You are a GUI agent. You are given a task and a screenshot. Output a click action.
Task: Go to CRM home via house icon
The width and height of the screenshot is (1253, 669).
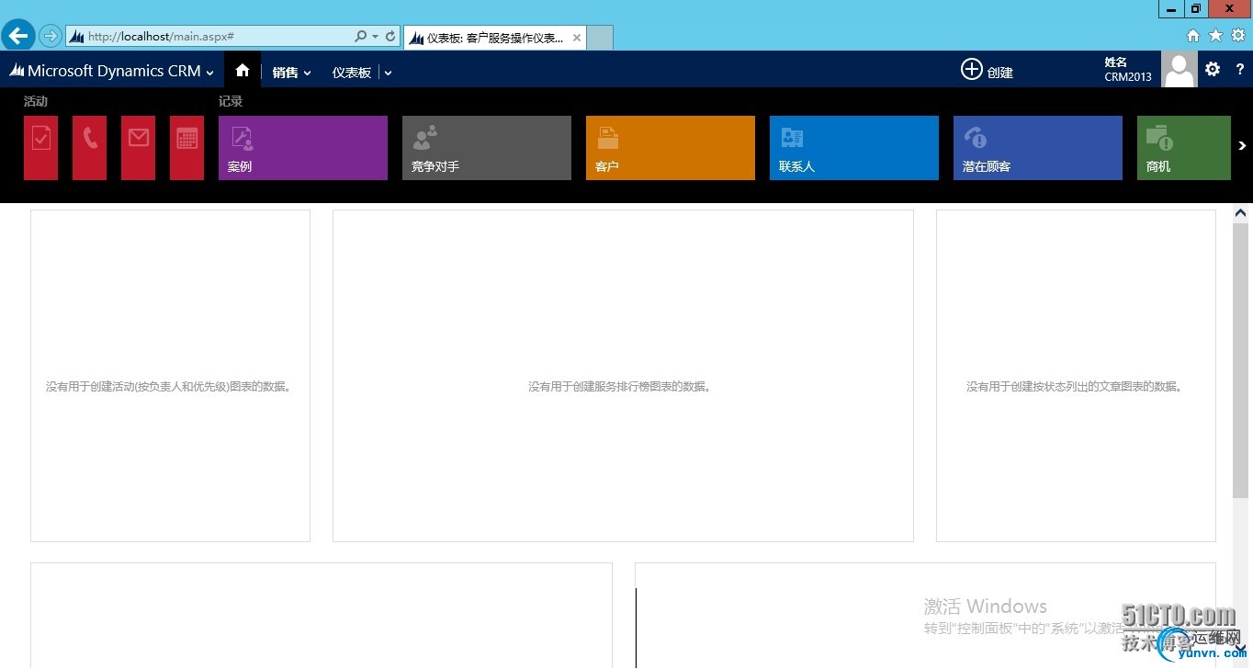click(x=243, y=70)
